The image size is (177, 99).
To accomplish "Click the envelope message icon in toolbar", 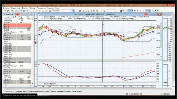I will pyautogui.click(x=94, y=11).
